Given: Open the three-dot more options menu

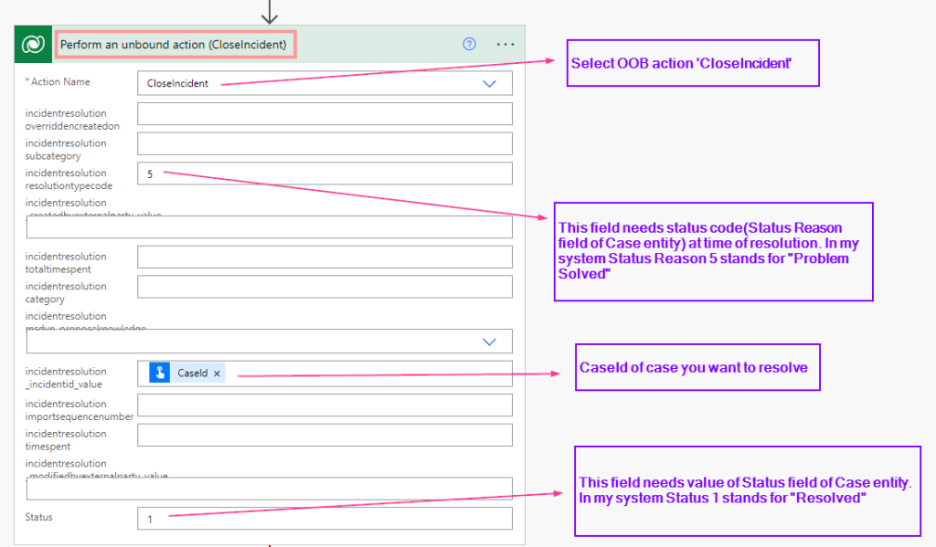Looking at the screenshot, I should (505, 44).
